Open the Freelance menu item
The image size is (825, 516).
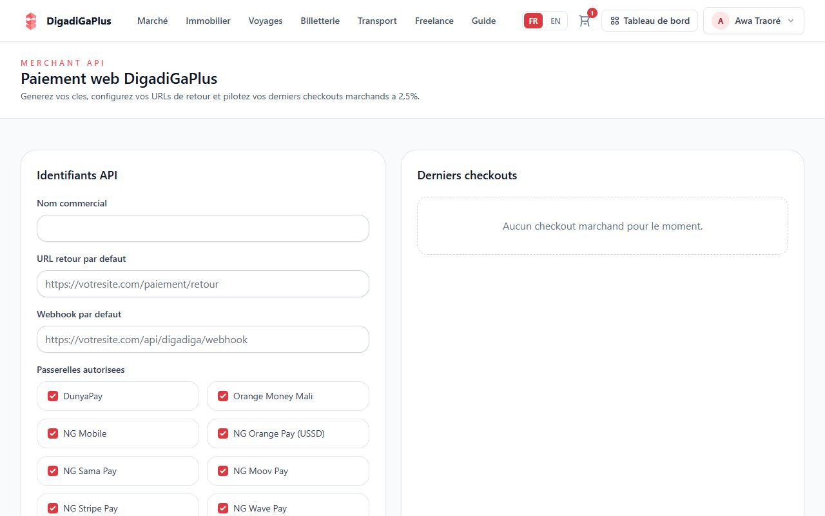[x=434, y=21]
